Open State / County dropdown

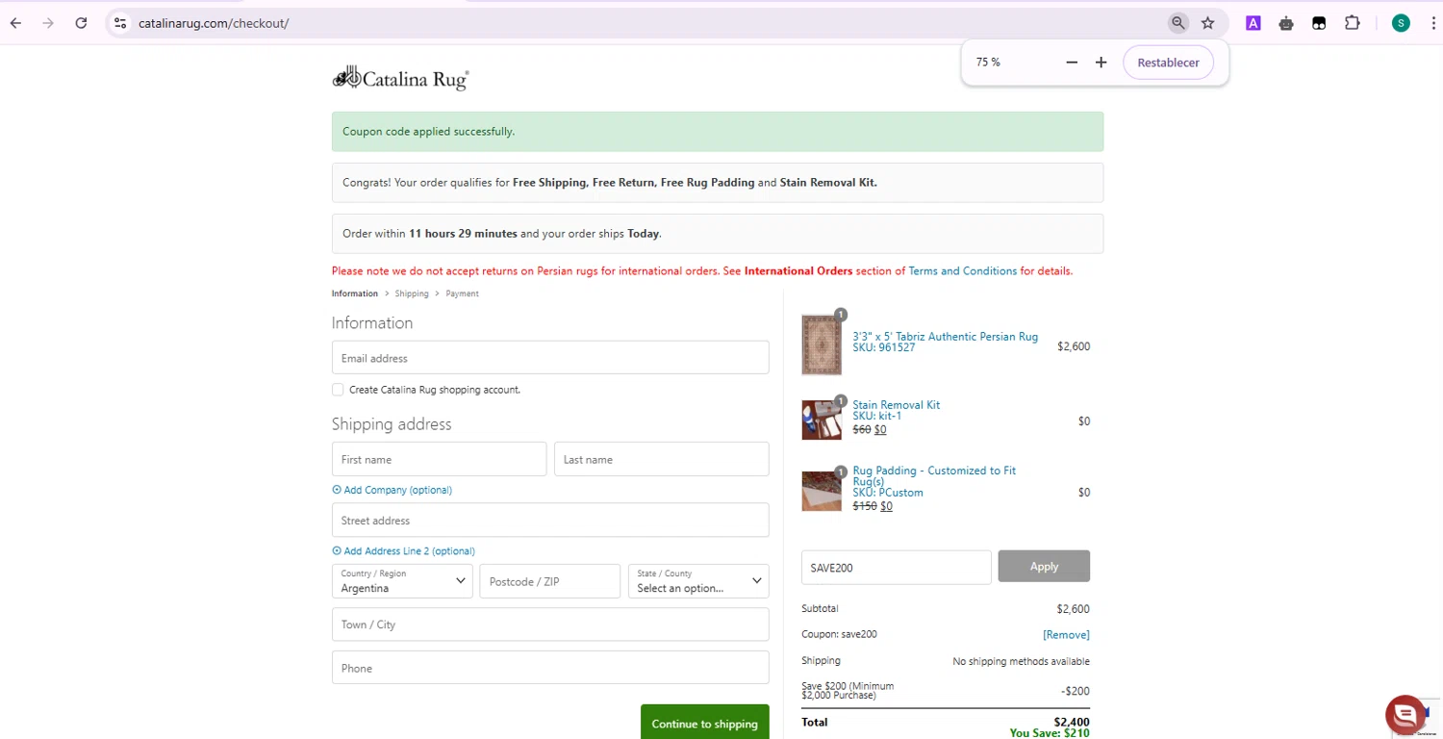698,581
